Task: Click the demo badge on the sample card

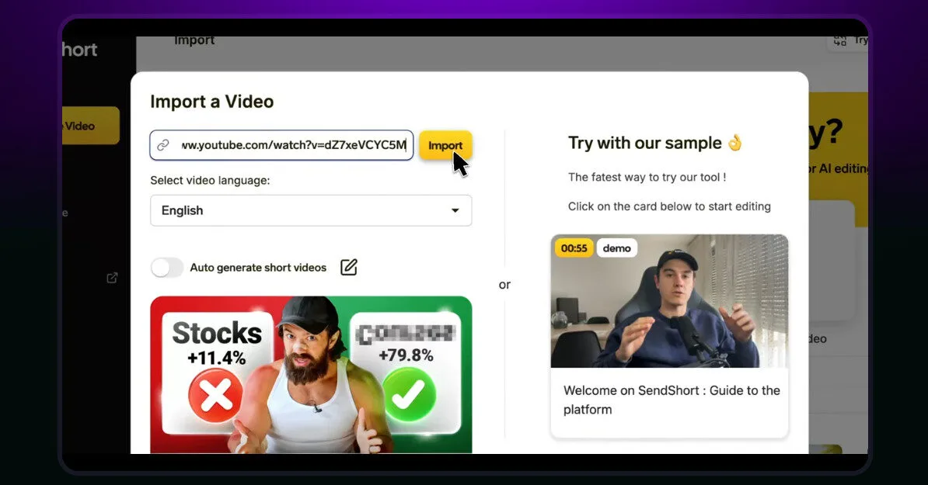Action: pos(616,248)
